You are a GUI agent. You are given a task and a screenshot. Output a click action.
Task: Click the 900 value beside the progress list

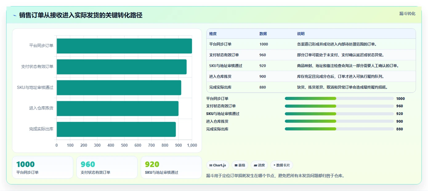(x=400, y=121)
